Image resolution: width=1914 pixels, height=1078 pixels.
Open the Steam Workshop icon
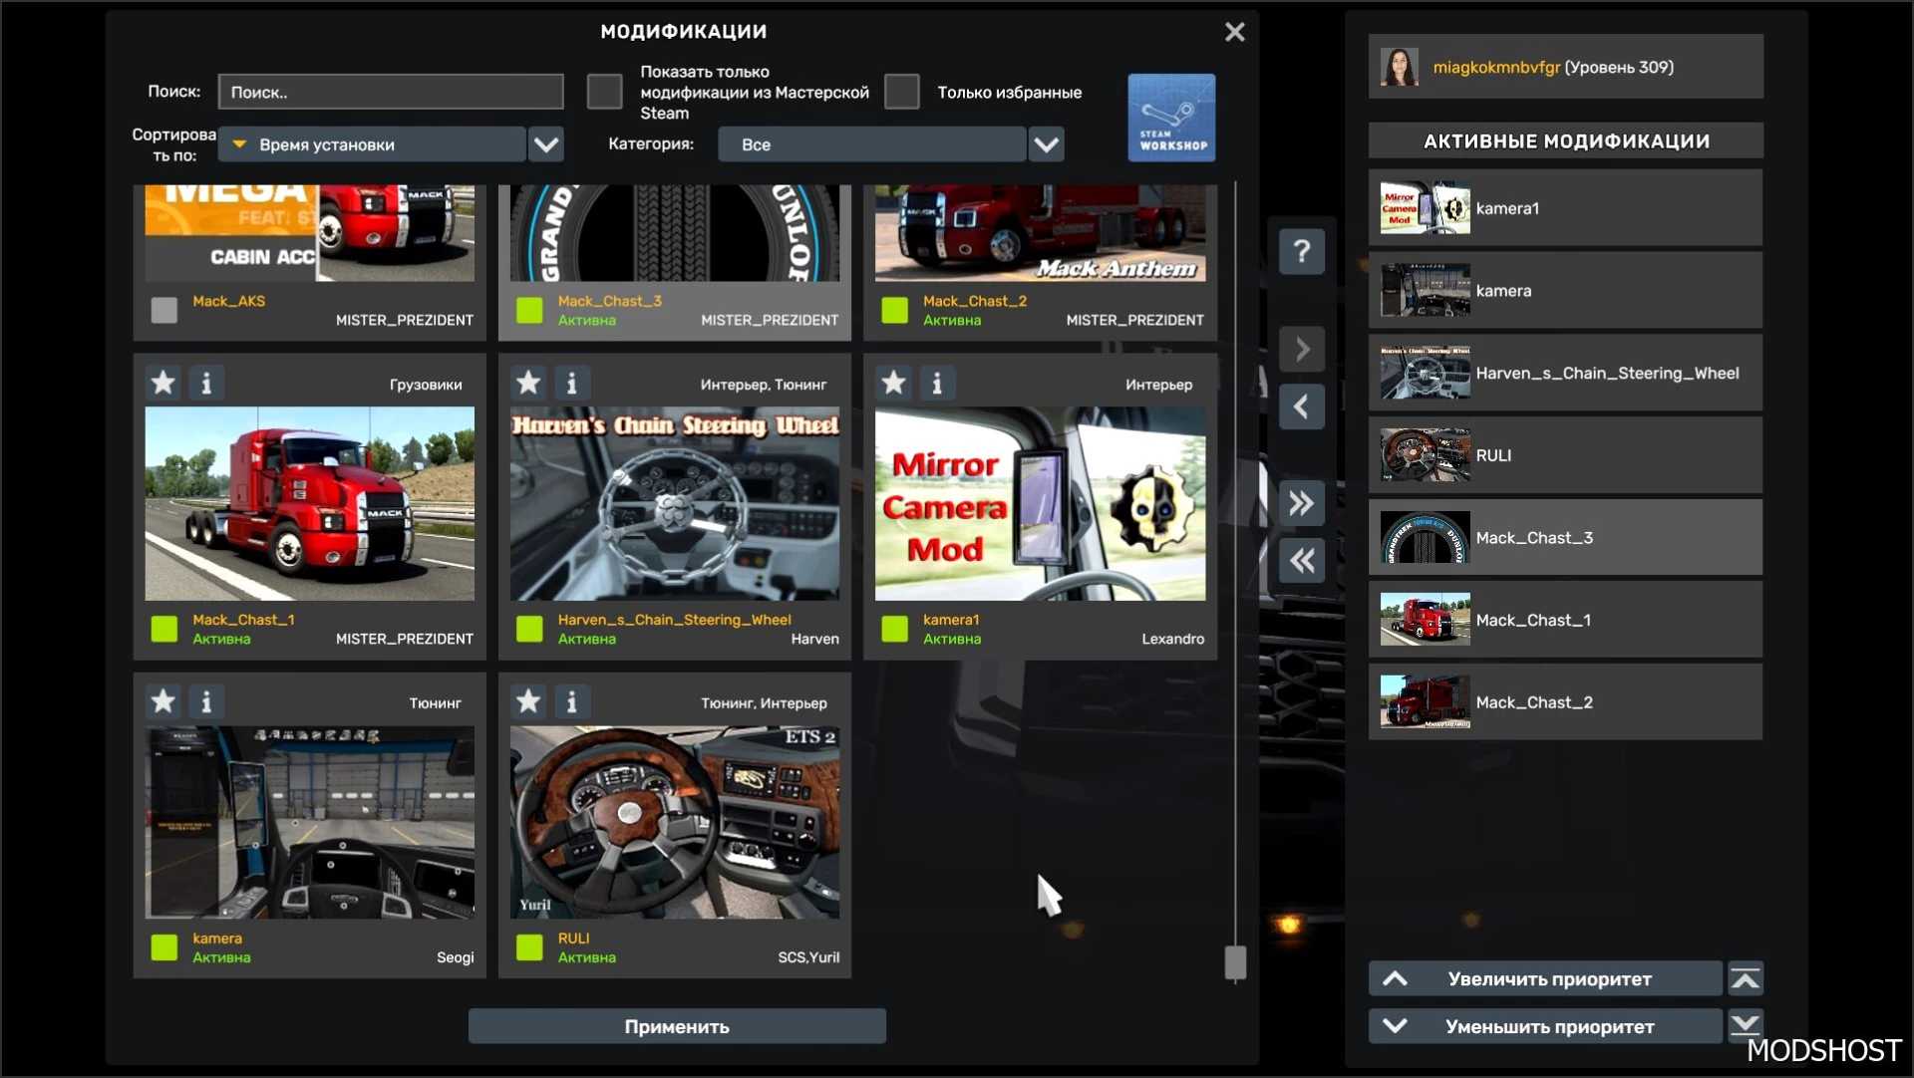(1171, 118)
